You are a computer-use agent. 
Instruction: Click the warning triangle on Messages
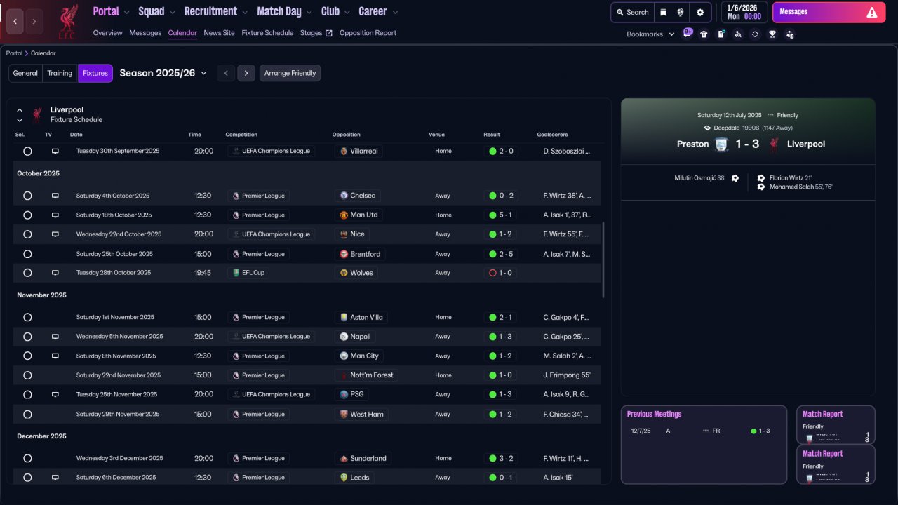coord(872,12)
